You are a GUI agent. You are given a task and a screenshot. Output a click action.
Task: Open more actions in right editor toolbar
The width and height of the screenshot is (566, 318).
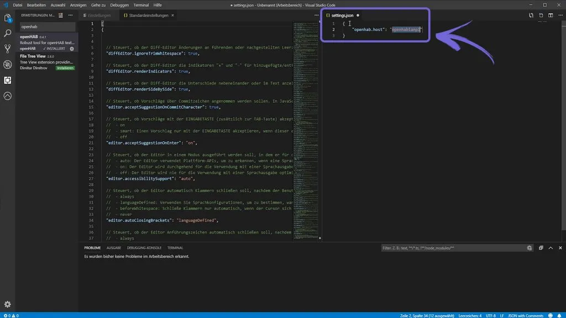[x=560, y=15]
